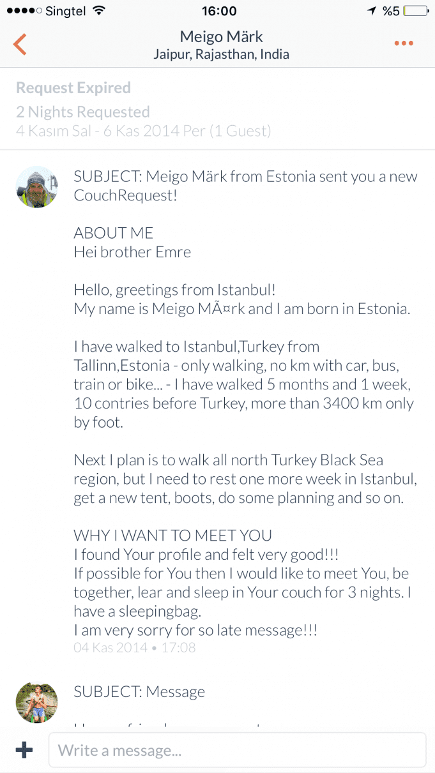This screenshot has width=435, height=773.
Task: Tap the SUBJECT: Message heading
Action: 139,692
